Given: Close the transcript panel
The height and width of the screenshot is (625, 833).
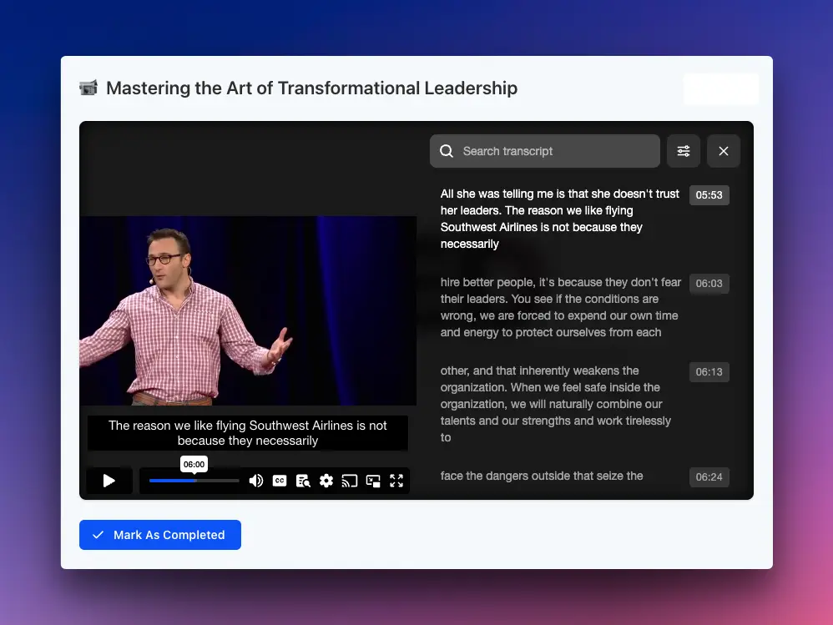Looking at the screenshot, I should pos(724,151).
